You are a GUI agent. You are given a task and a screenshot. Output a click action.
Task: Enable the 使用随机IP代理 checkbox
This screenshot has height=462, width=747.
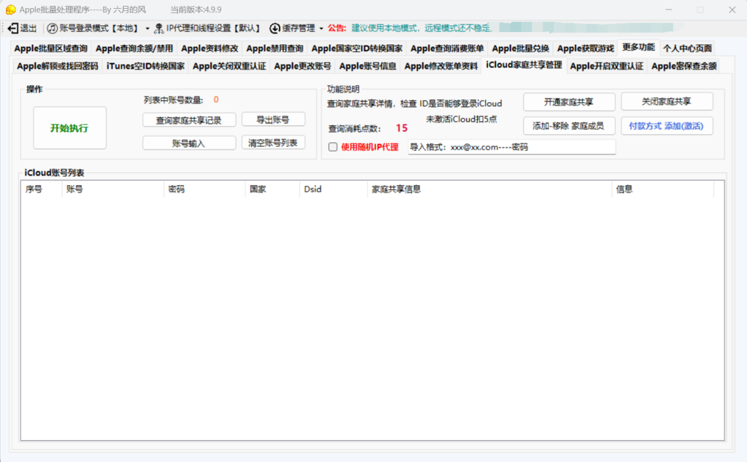click(x=333, y=147)
